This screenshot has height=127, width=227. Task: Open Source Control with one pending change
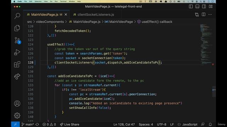coord(17,40)
